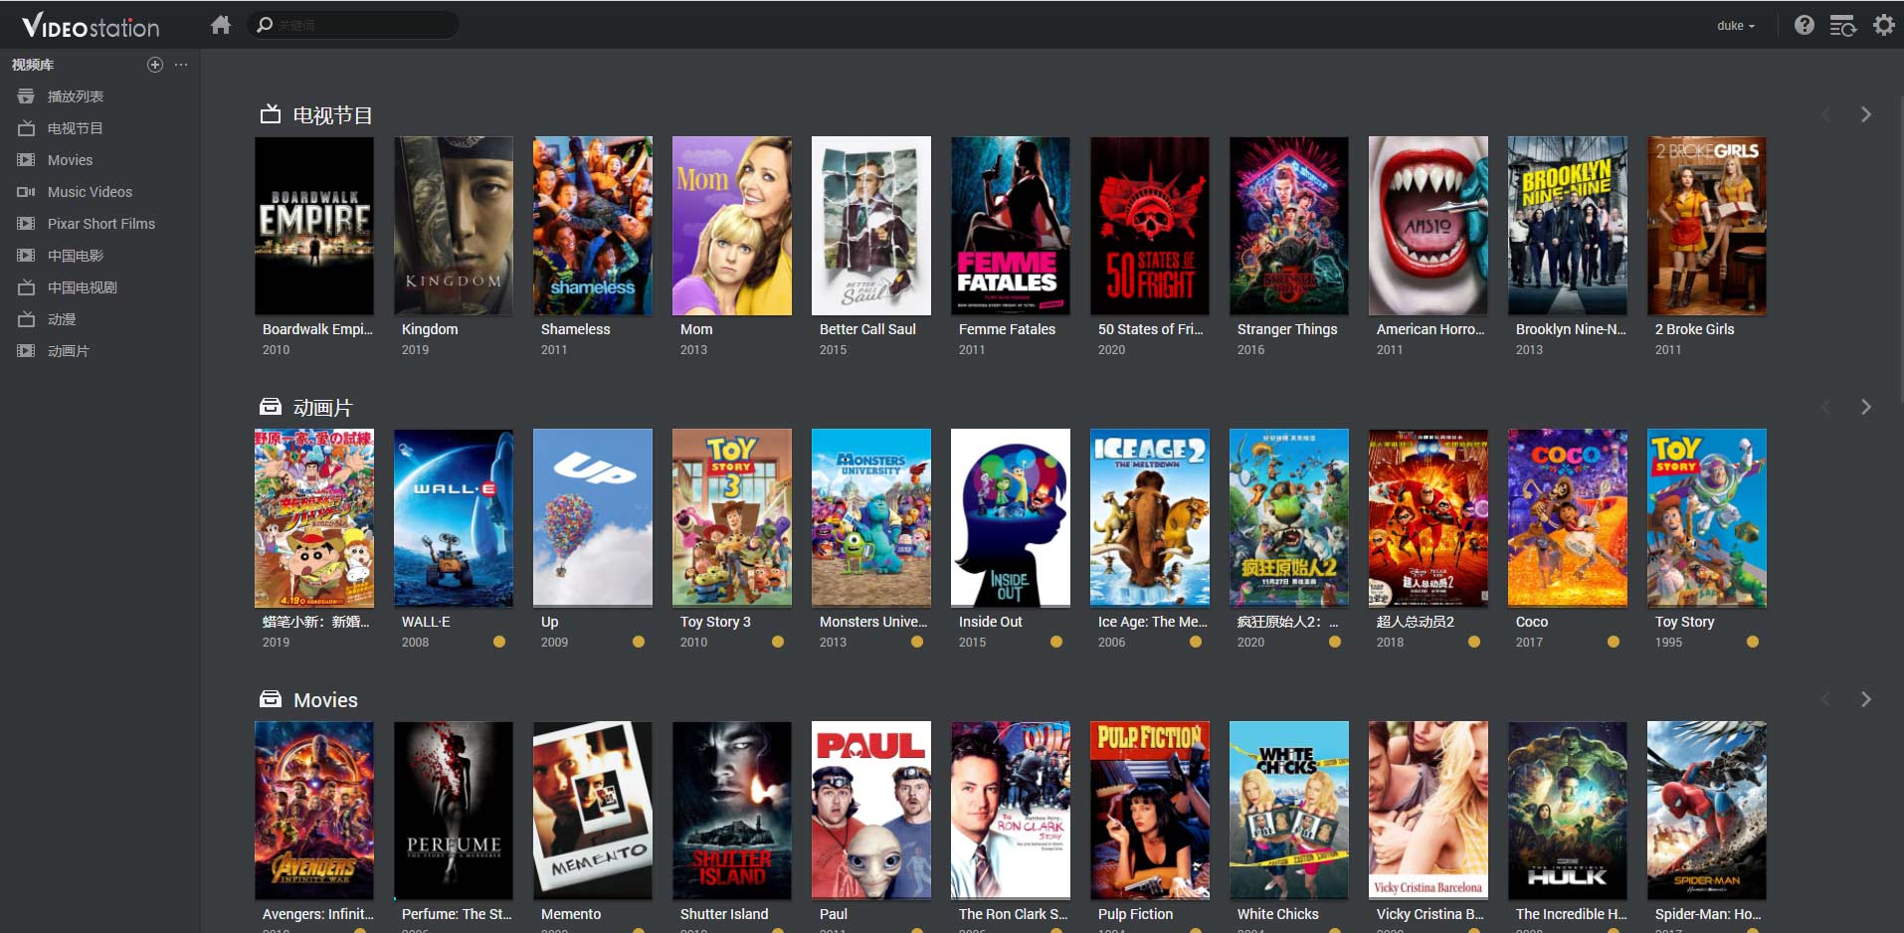Toggle watched status dot for WALL·E
This screenshot has width=1904, height=933.
[x=499, y=642]
